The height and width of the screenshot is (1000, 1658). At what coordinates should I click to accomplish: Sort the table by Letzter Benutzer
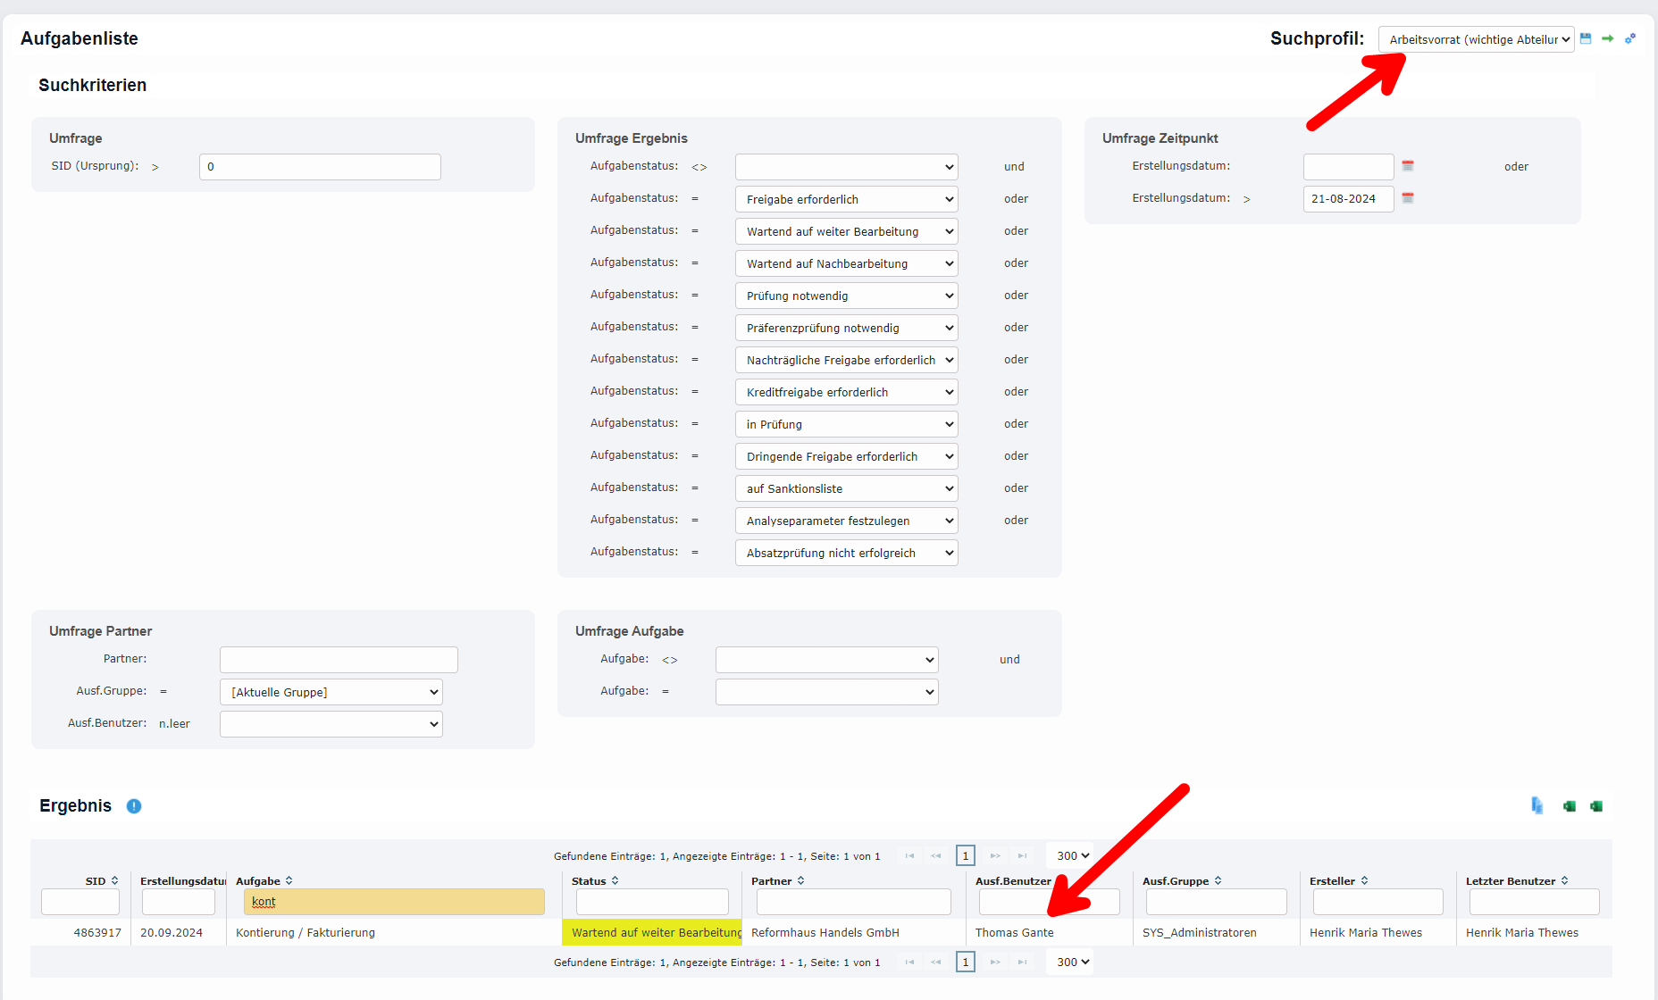[1564, 881]
